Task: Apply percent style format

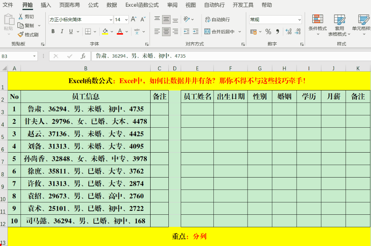Action: coord(268,32)
